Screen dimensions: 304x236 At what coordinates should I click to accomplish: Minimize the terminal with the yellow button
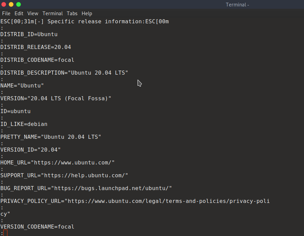tap(11, 4)
